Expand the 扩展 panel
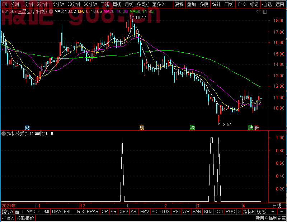 tap(8, 218)
